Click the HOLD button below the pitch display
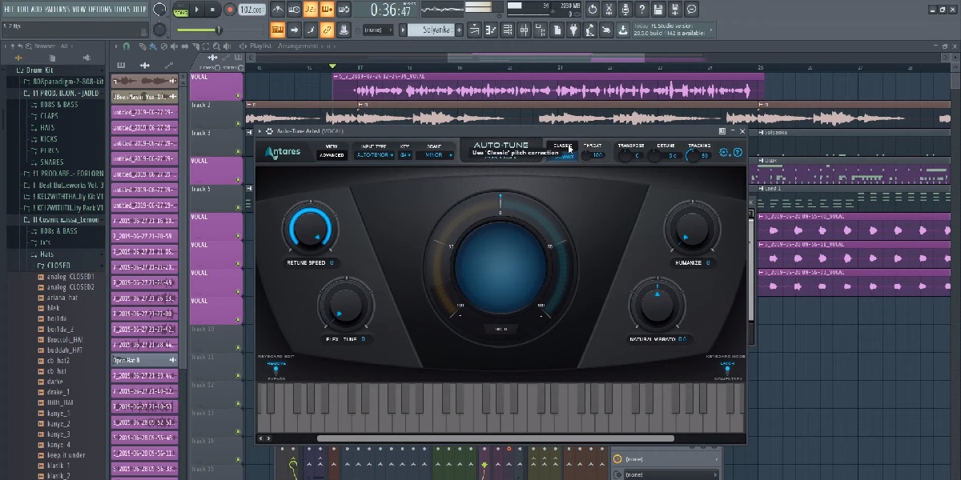 click(x=501, y=329)
